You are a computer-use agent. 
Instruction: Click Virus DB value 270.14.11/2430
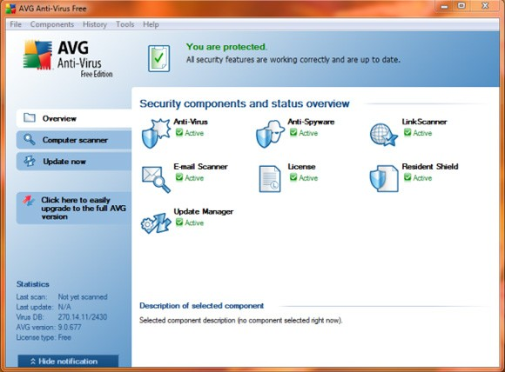click(83, 317)
